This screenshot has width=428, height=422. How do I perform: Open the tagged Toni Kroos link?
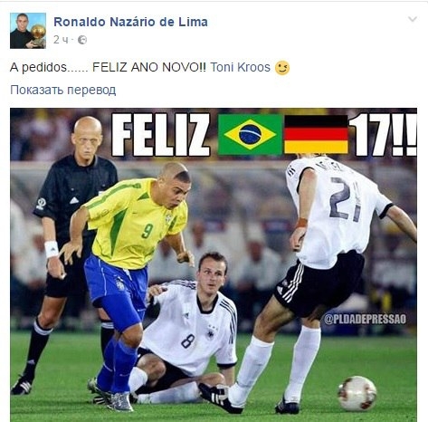(x=240, y=67)
